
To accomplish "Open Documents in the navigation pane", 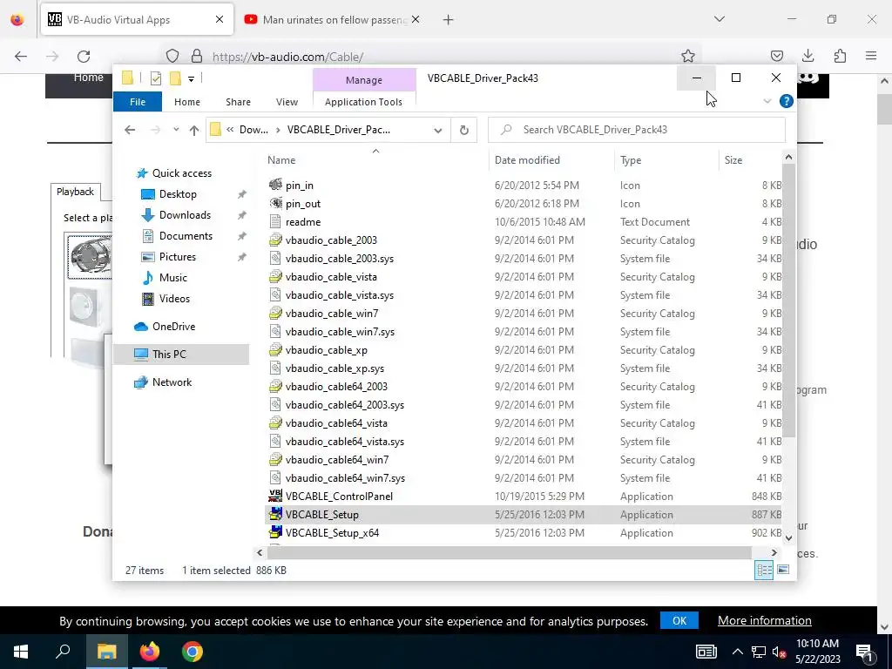I will (186, 236).
